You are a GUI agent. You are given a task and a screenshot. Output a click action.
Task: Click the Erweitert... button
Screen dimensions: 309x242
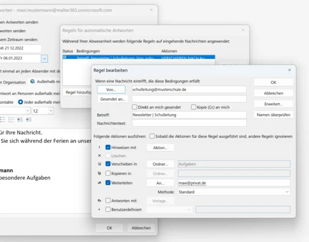tap(273, 104)
